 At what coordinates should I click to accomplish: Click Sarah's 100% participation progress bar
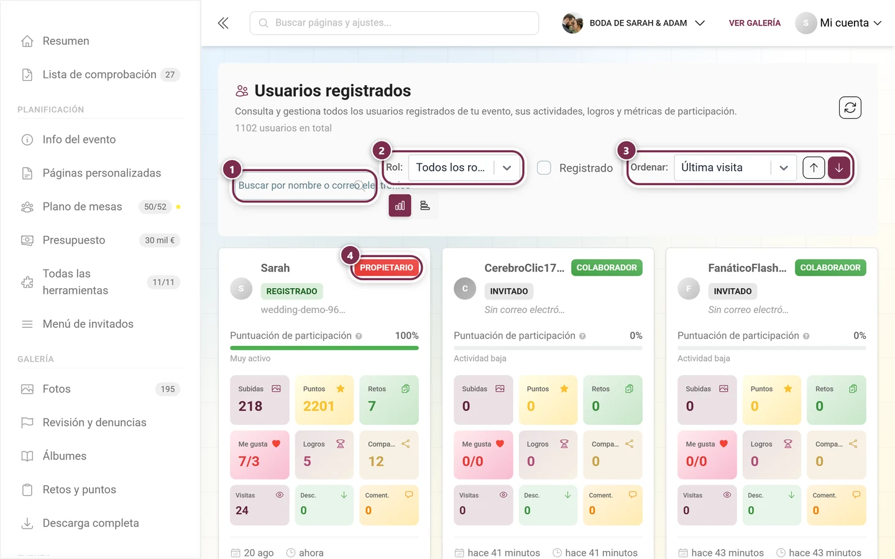click(x=324, y=348)
